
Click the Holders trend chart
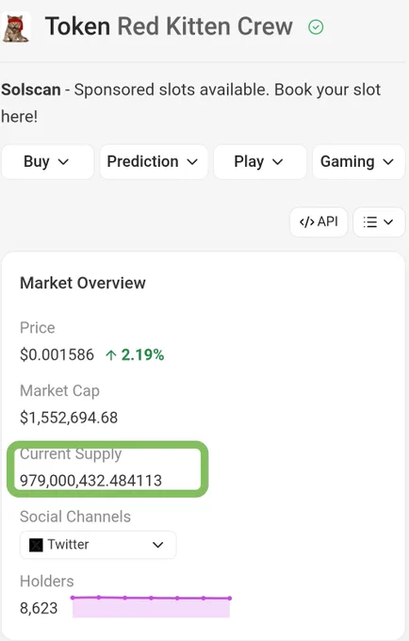pyautogui.click(x=151, y=607)
